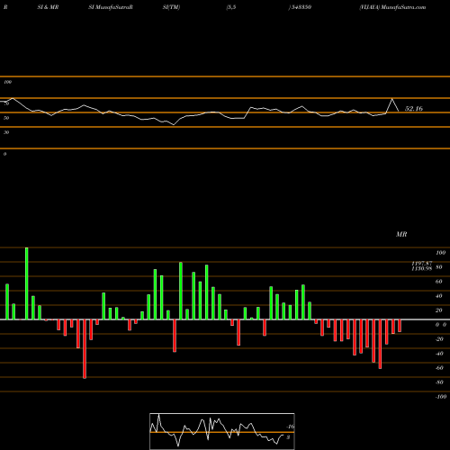Click the -20 label on MR axis

point(439,339)
